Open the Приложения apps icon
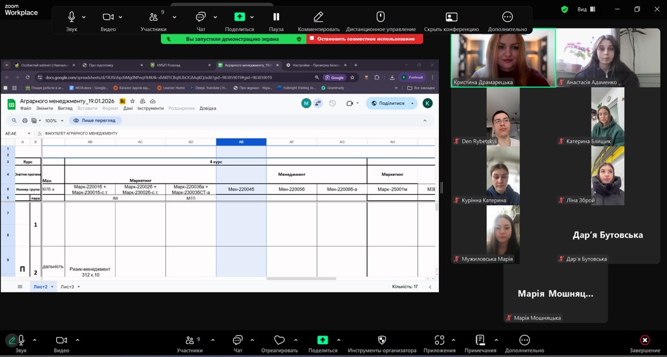 point(439,340)
